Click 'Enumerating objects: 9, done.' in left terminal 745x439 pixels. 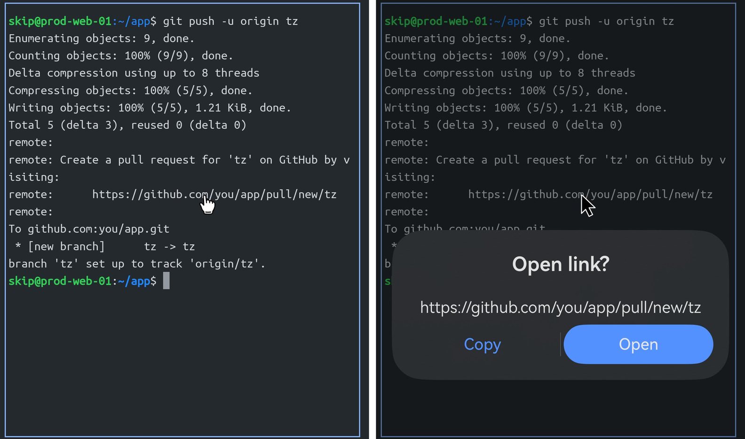[x=102, y=39]
